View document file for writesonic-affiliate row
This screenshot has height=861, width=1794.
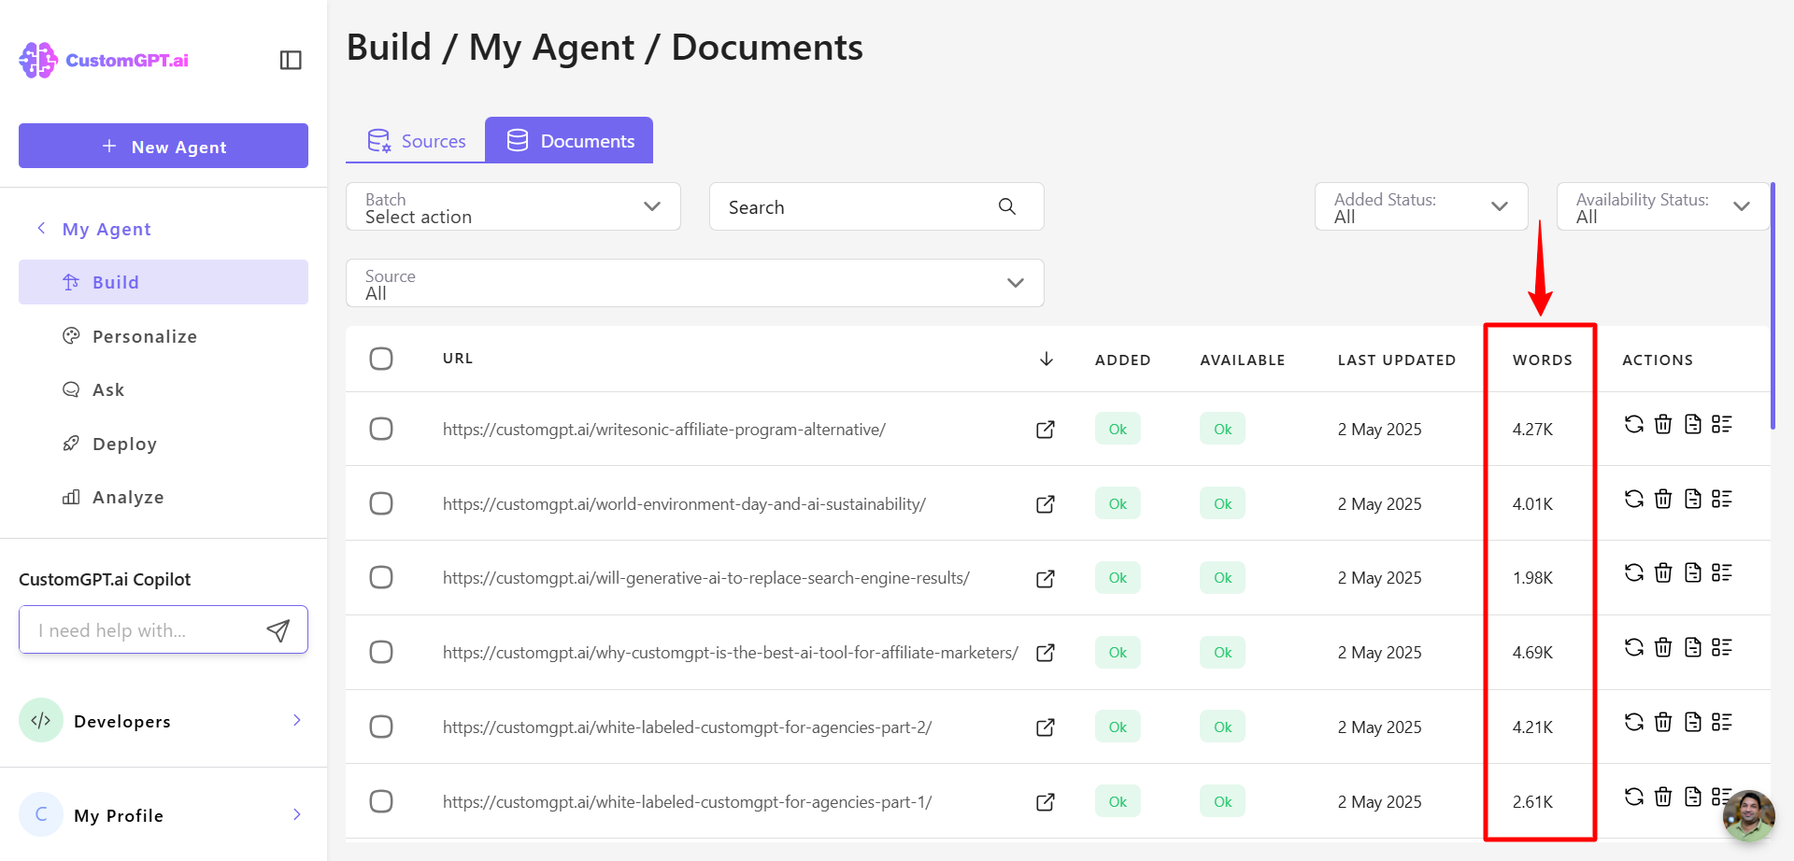tap(1693, 424)
